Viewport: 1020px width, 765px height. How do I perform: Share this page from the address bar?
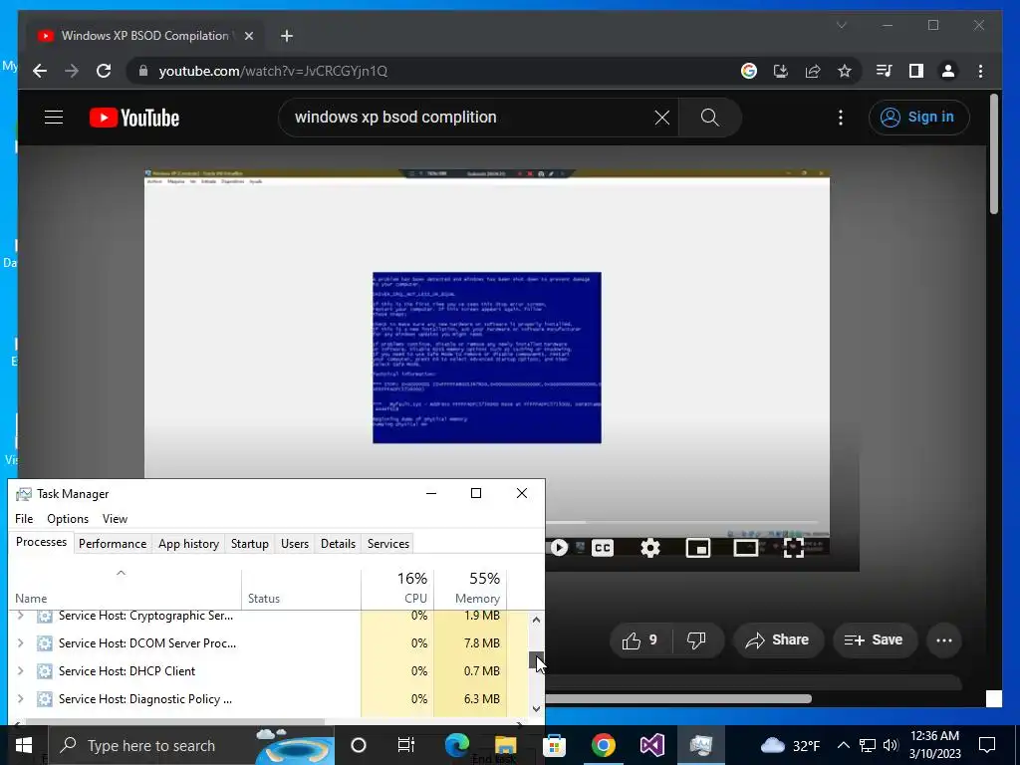[x=813, y=71]
